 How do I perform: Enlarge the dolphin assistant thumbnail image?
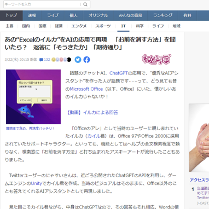coord(33,97)
